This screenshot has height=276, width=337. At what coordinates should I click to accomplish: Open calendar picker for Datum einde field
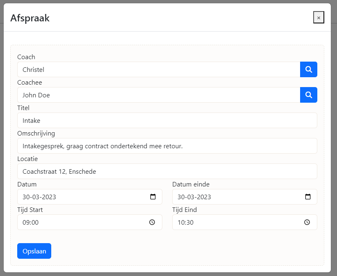[308, 197]
